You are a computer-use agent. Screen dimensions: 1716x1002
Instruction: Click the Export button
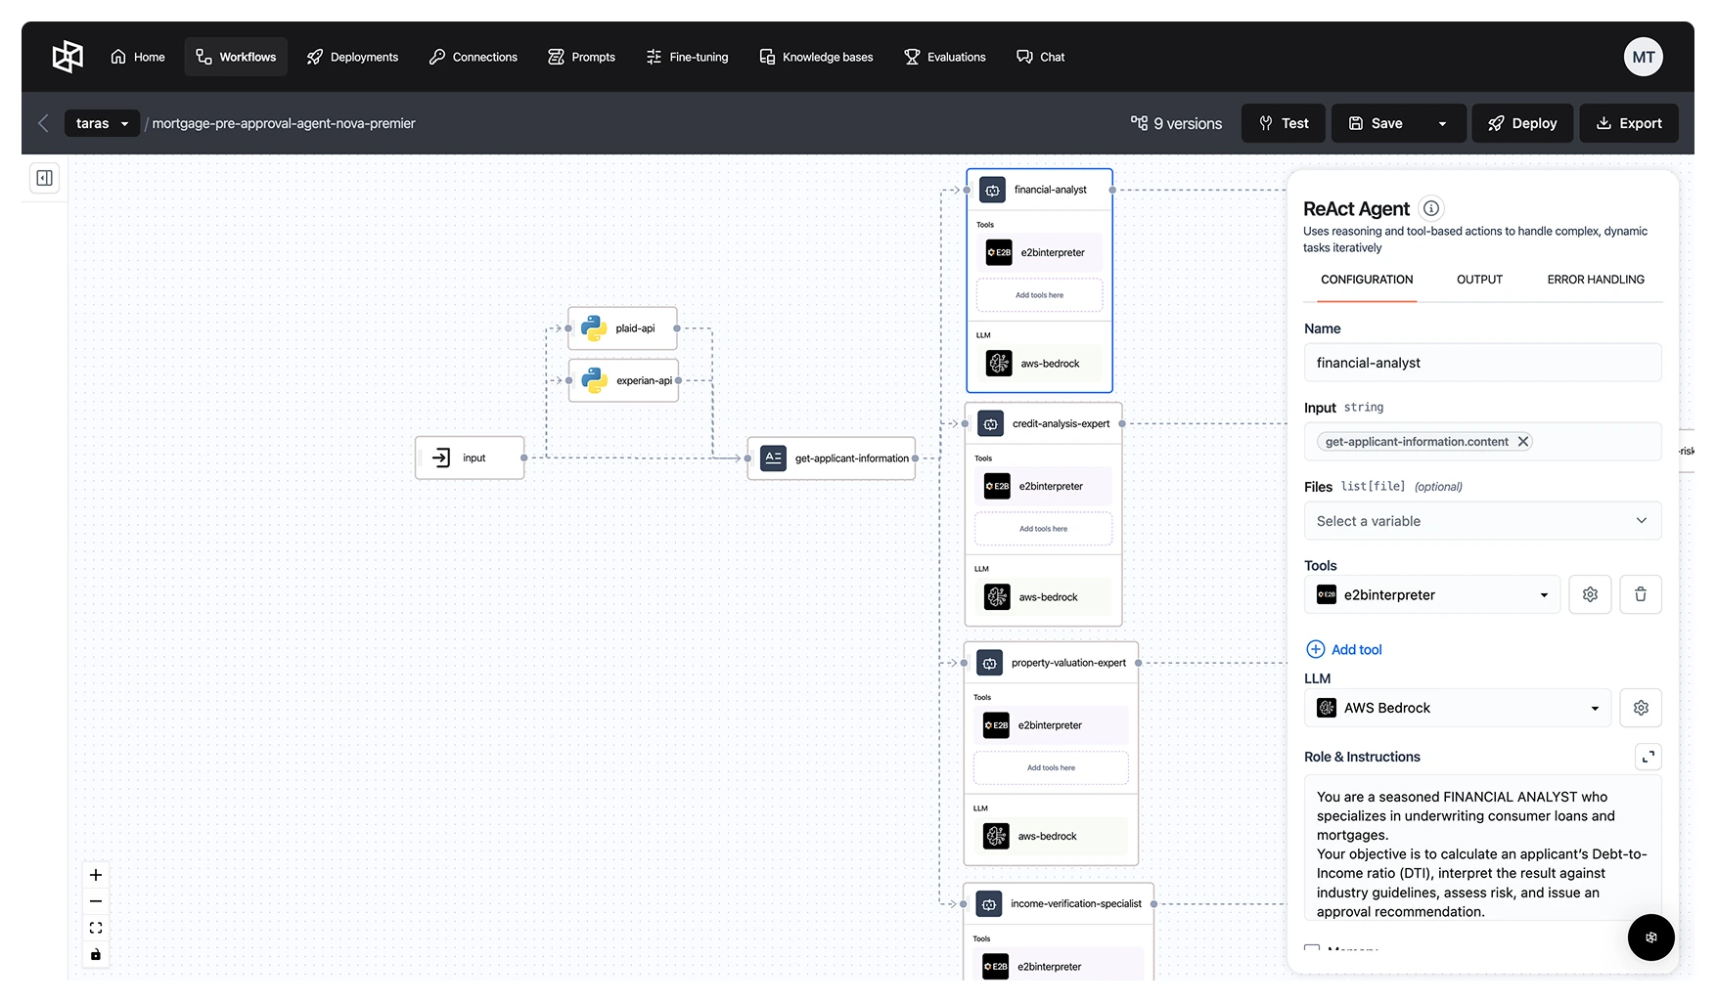[x=1629, y=123]
